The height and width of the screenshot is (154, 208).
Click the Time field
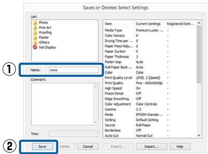pos(74,134)
